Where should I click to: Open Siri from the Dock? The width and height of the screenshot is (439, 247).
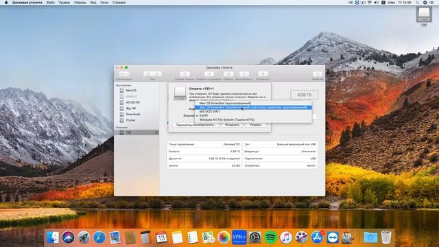pyautogui.click(x=68, y=237)
